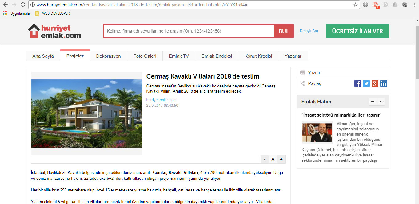Image resolution: width=419 pixels, height=204 pixels.
Task: Click the browser forward arrow
Action: point(14,5)
